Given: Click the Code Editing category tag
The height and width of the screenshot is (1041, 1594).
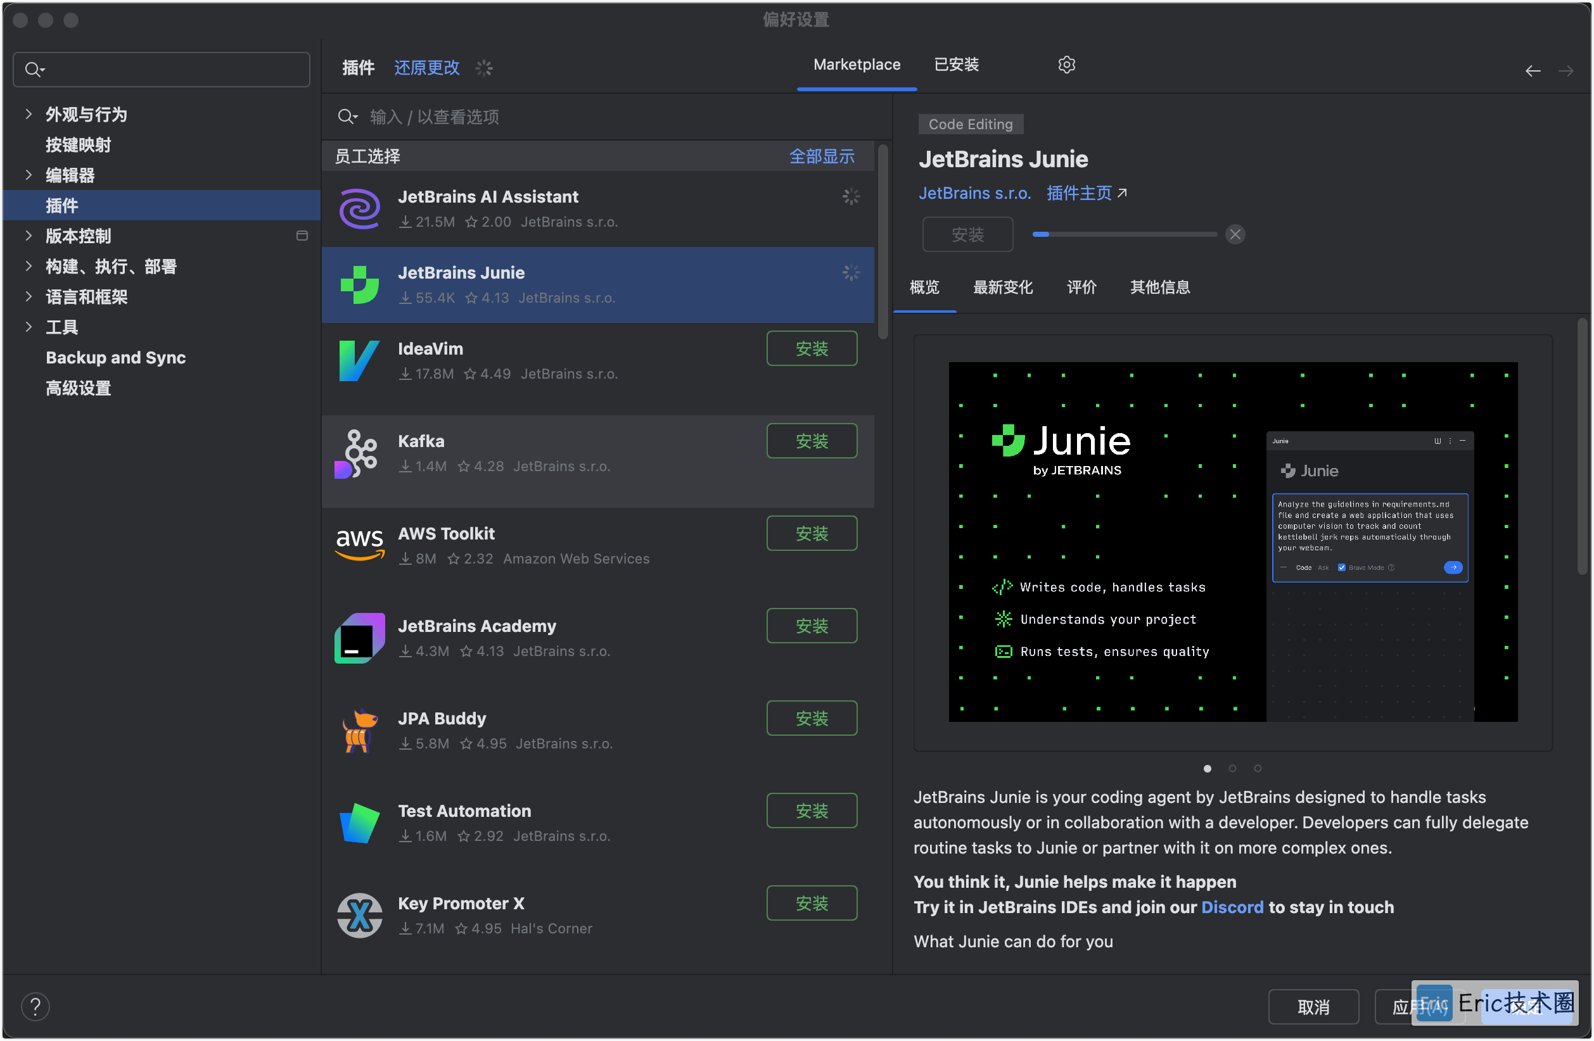Looking at the screenshot, I should coord(971,124).
